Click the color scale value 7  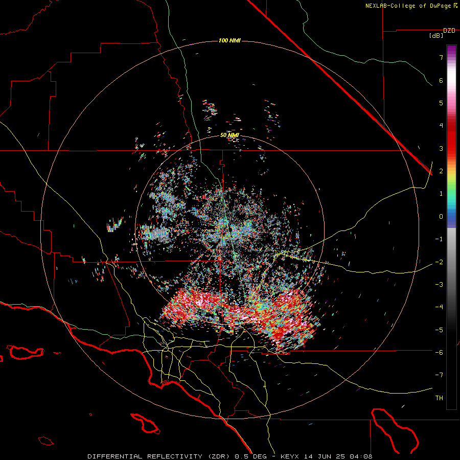(x=441, y=57)
